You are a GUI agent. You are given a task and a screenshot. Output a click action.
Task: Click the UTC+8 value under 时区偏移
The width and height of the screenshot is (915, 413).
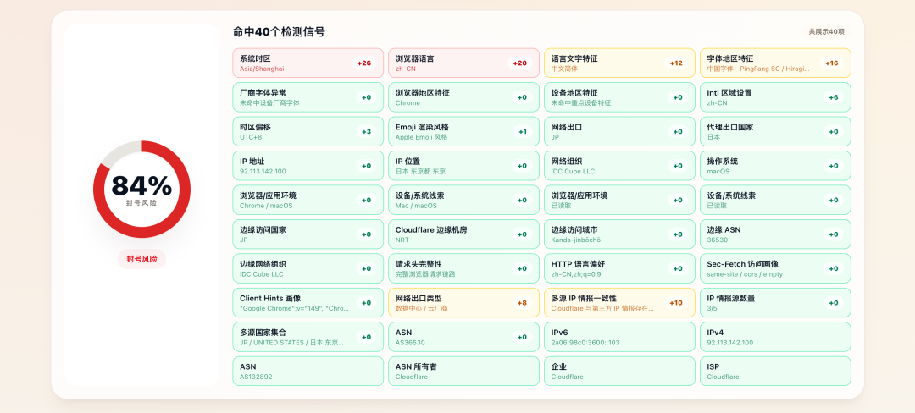[x=251, y=137]
